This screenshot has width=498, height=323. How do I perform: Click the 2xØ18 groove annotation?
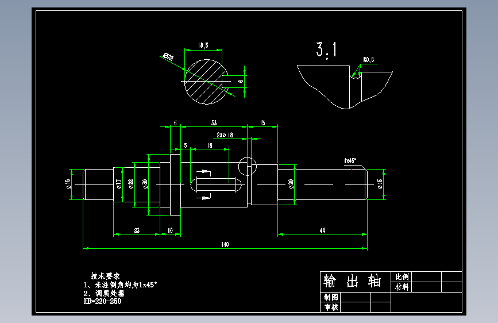[225, 135]
